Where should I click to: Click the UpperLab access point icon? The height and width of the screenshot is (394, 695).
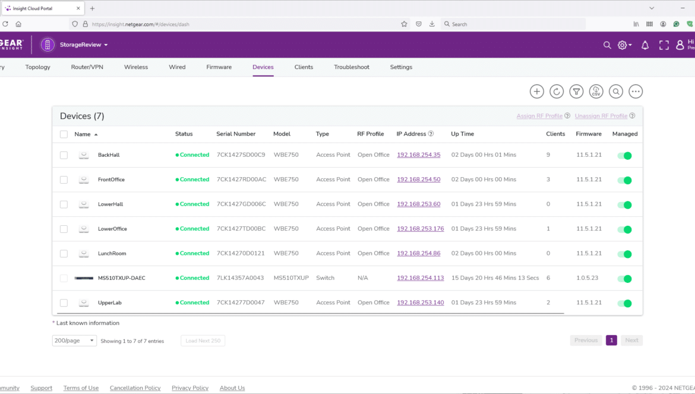coord(83,302)
